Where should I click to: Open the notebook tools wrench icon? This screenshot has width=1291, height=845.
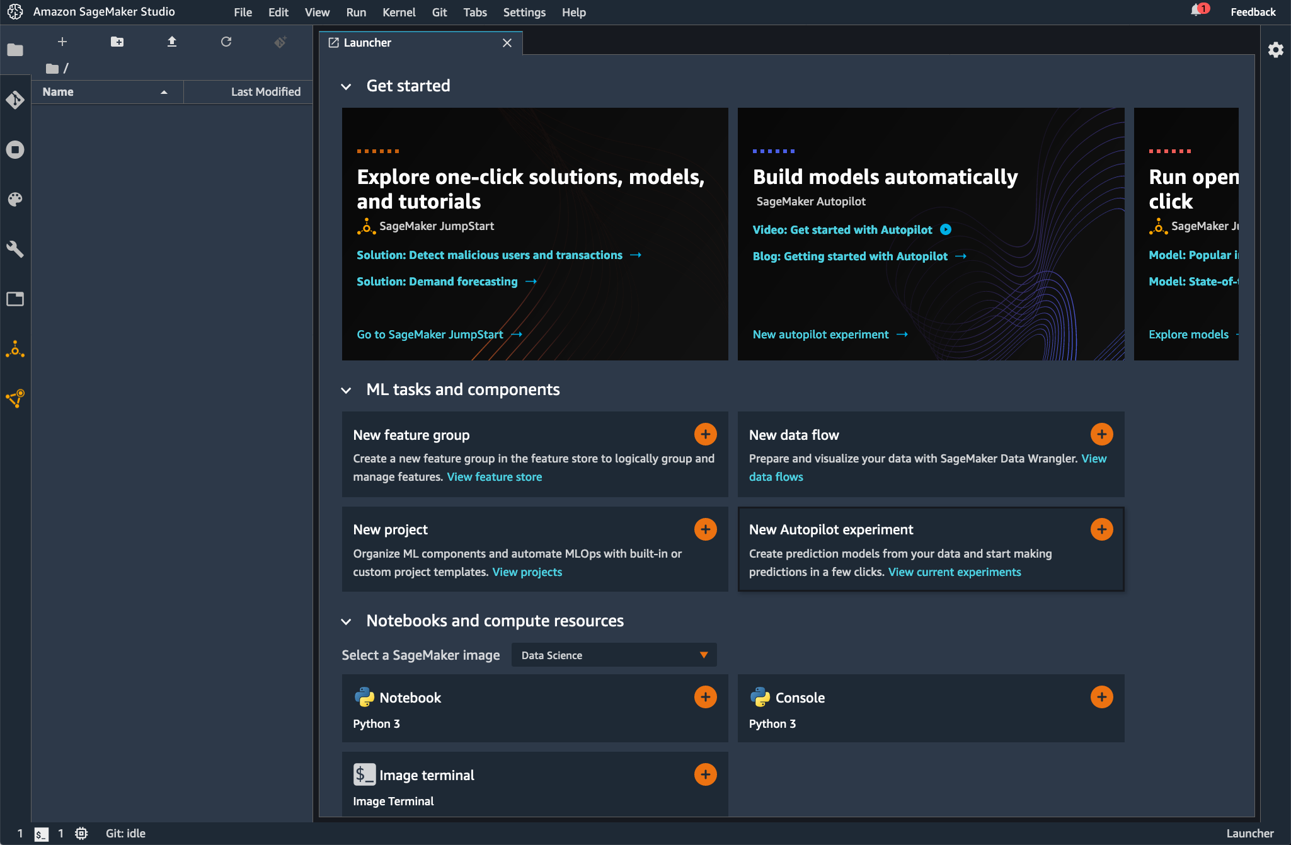[15, 249]
